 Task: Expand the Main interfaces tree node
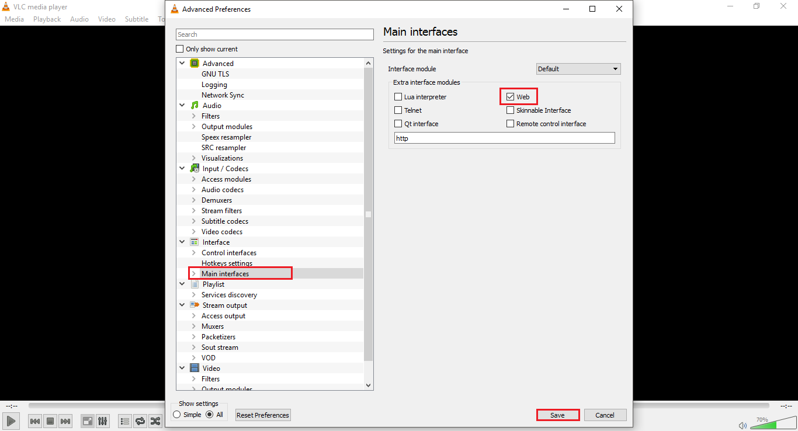pos(194,274)
